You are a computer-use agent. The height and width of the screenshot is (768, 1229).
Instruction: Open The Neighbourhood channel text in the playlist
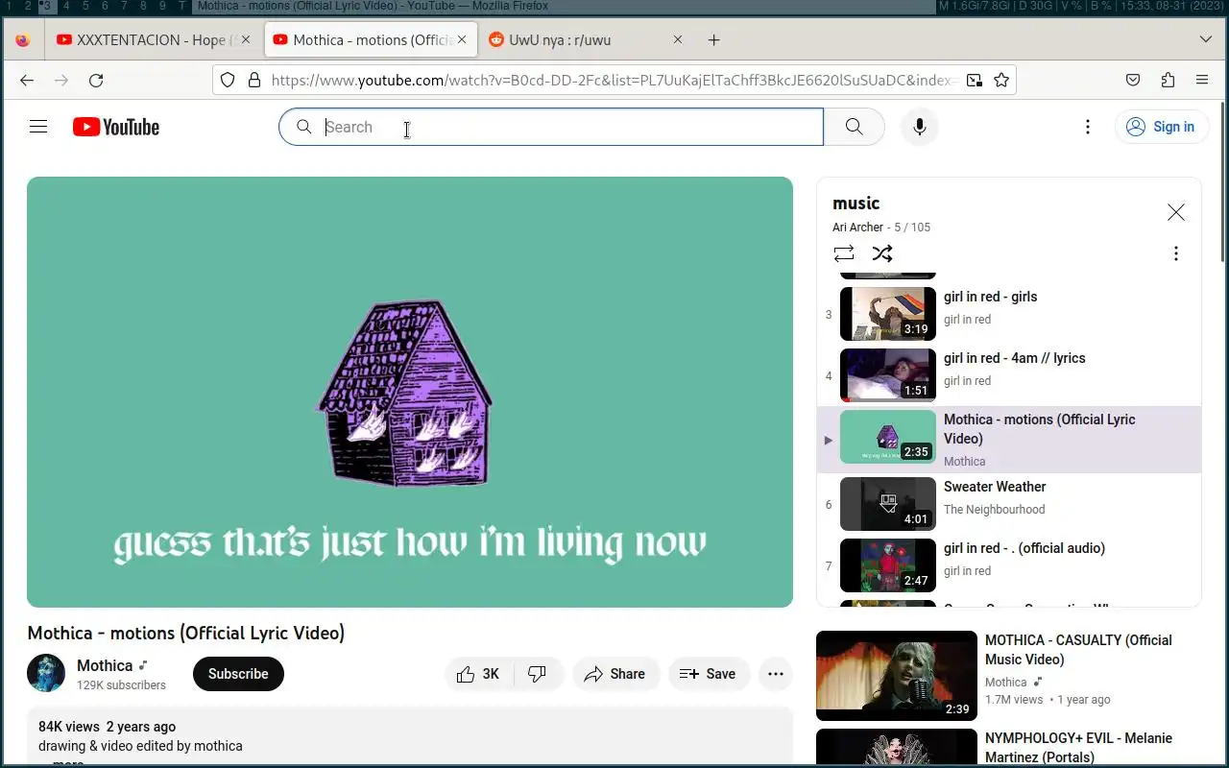994,510
